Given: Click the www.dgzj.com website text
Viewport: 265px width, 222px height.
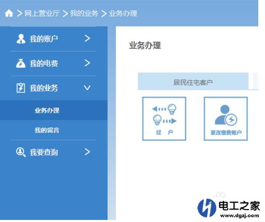Looking at the screenshot, I should [240, 215].
